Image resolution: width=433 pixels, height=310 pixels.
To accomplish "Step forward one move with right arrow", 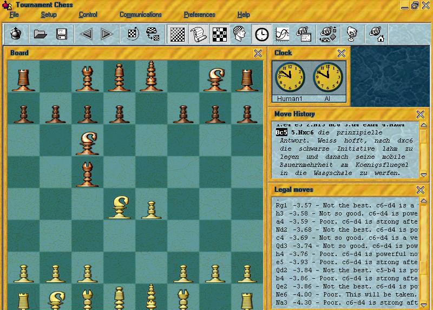I will 106,34.
